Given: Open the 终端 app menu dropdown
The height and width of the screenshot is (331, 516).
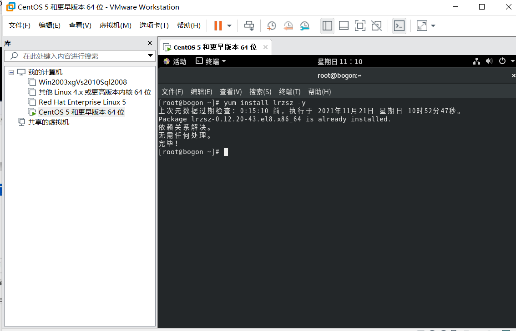Looking at the screenshot, I should [211, 61].
